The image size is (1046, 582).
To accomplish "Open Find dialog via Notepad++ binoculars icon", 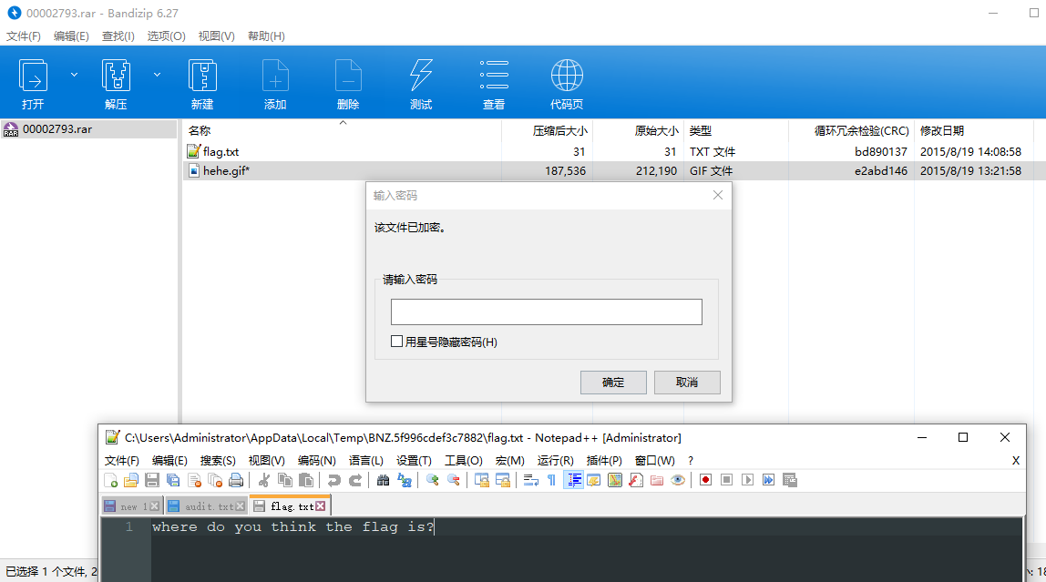I will click(385, 480).
